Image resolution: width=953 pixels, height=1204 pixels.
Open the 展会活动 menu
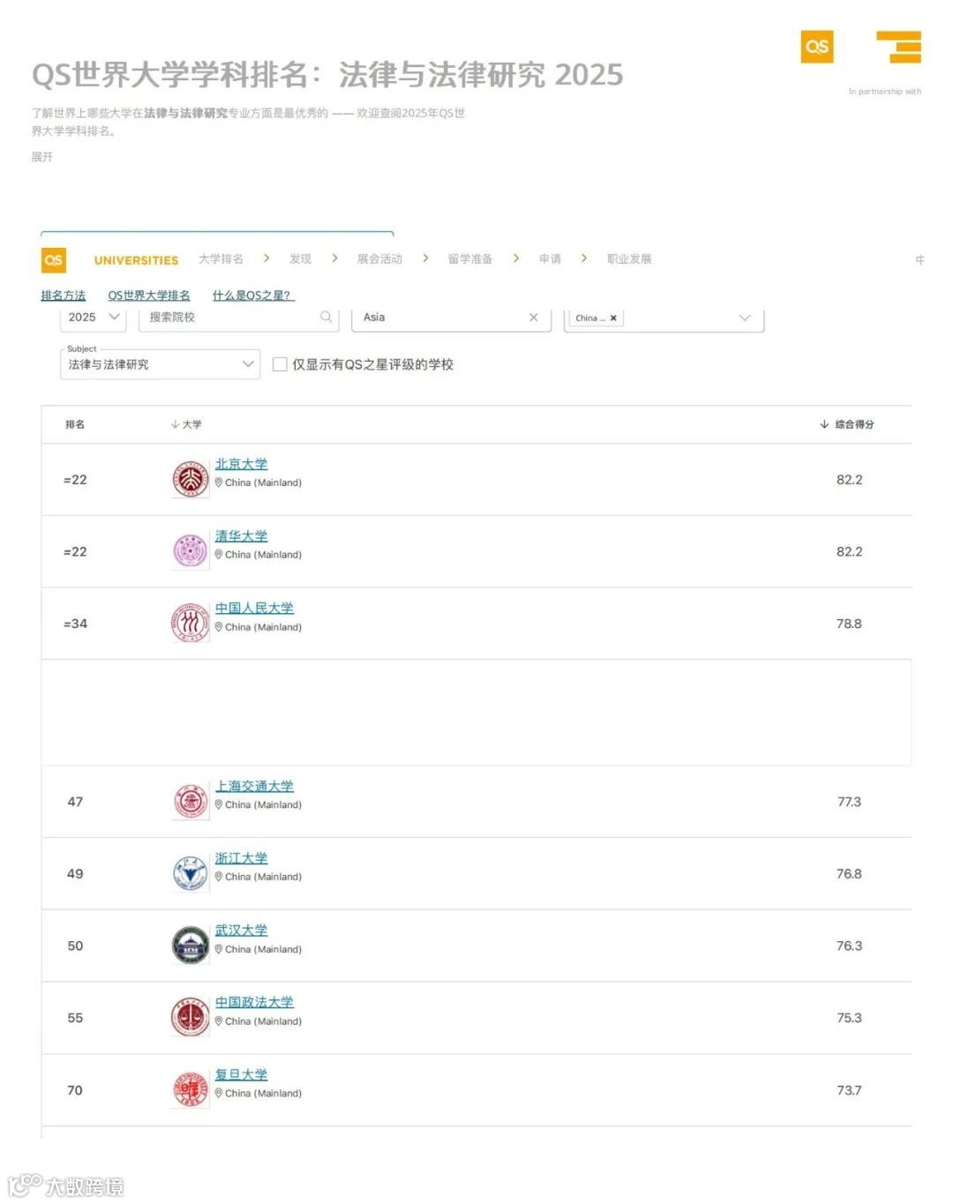pos(379,259)
